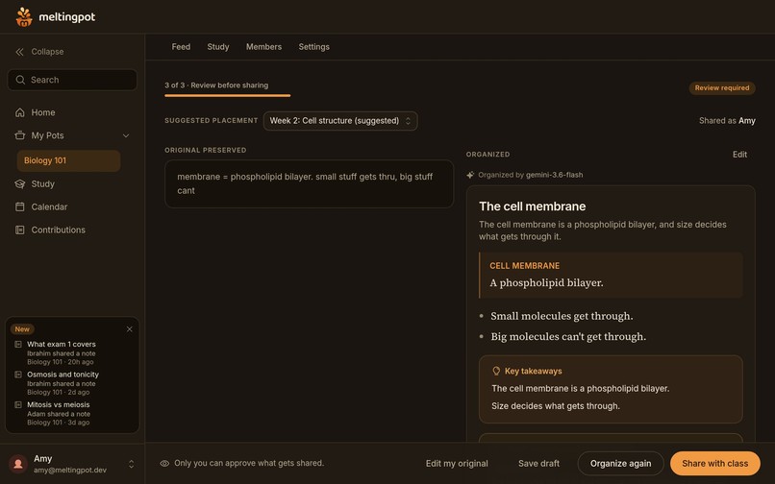Screen dimensions: 775x484
Task: Click the meltingpot wordmark
Action: (66, 17)
